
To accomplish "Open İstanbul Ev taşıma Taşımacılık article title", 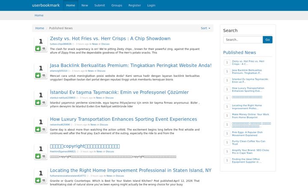I will (x=119, y=92).
